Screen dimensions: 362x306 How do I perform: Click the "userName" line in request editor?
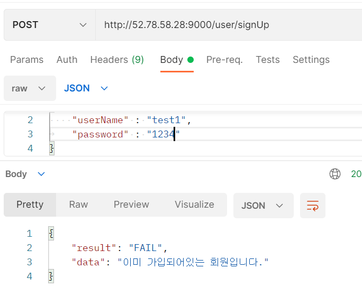pyautogui.click(x=132, y=120)
